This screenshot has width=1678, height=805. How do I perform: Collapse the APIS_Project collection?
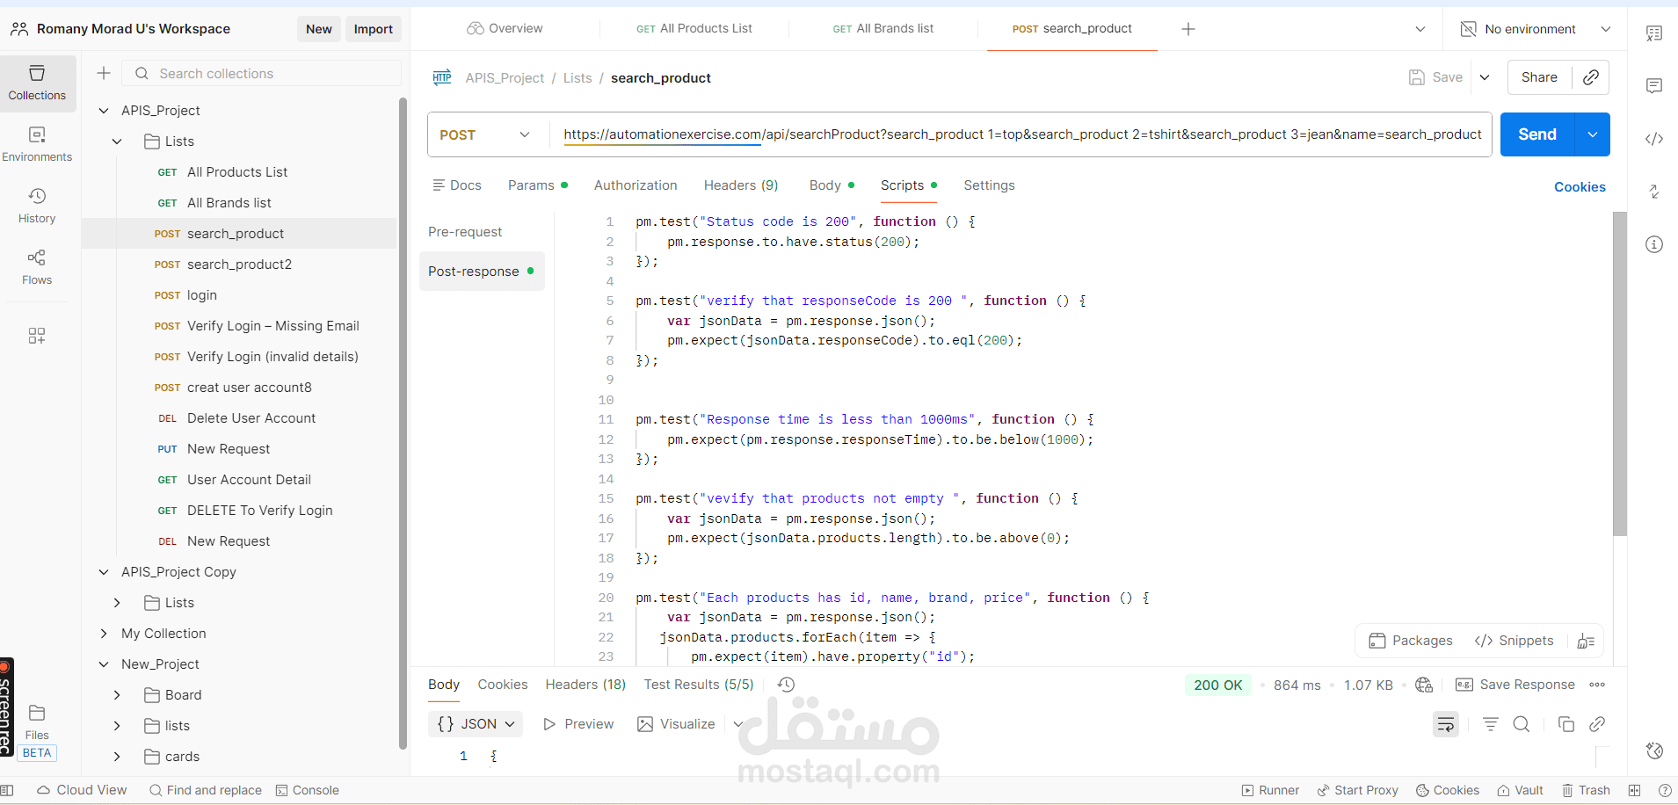click(x=104, y=111)
